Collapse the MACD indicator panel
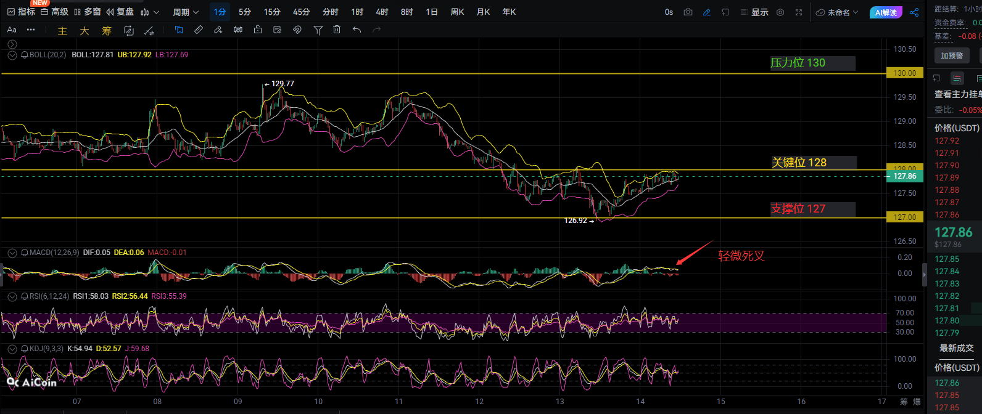Image resolution: width=982 pixels, height=414 pixels. 12,253
